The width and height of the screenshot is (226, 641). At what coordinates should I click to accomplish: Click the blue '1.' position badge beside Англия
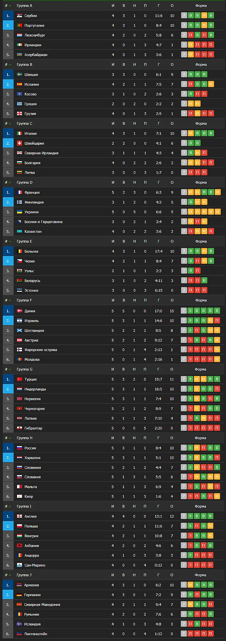coord(8,516)
